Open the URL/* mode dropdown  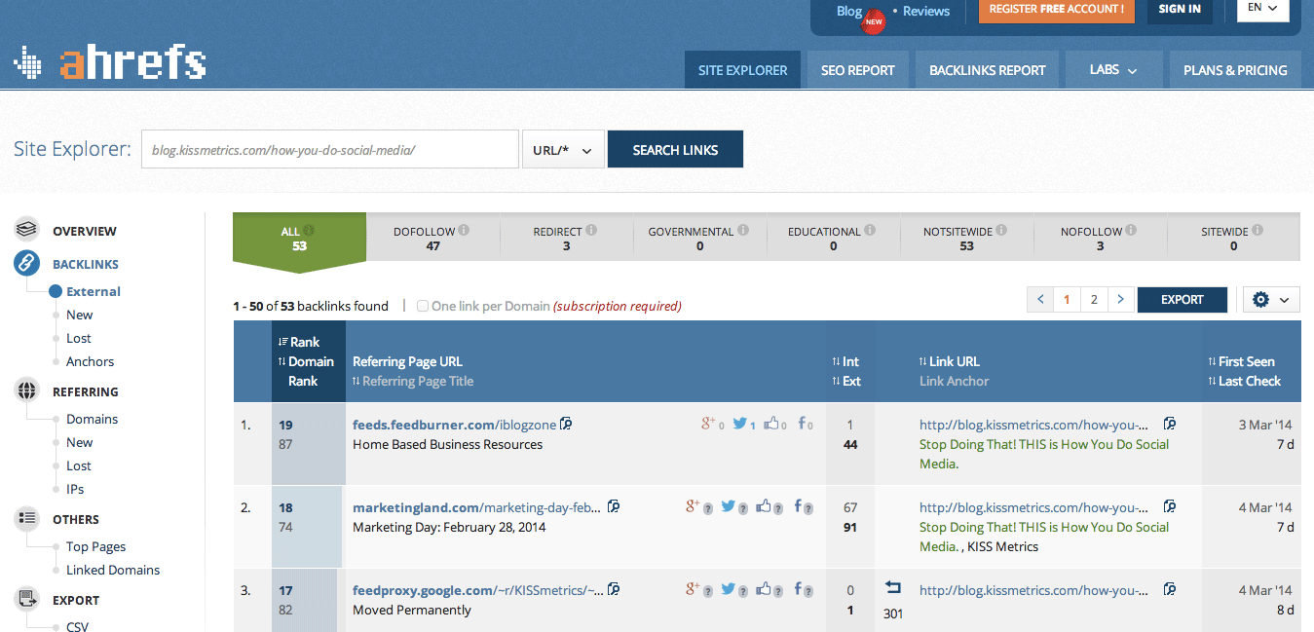click(x=563, y=150)
